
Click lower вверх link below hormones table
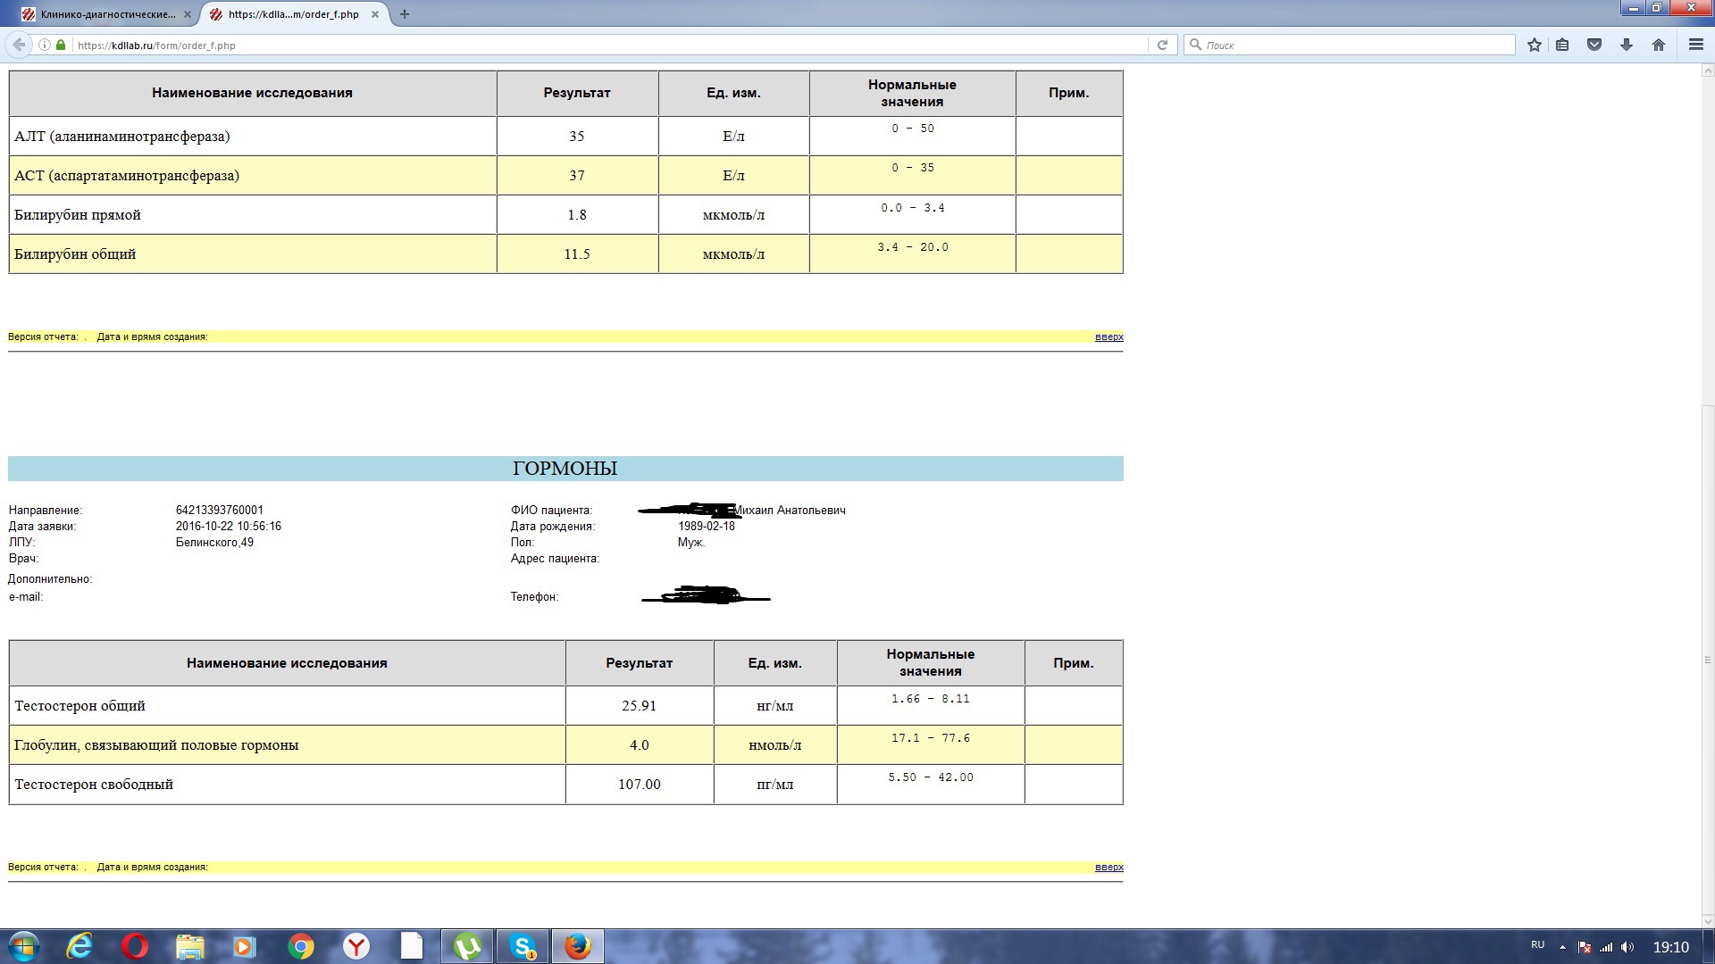point(1108,867)
